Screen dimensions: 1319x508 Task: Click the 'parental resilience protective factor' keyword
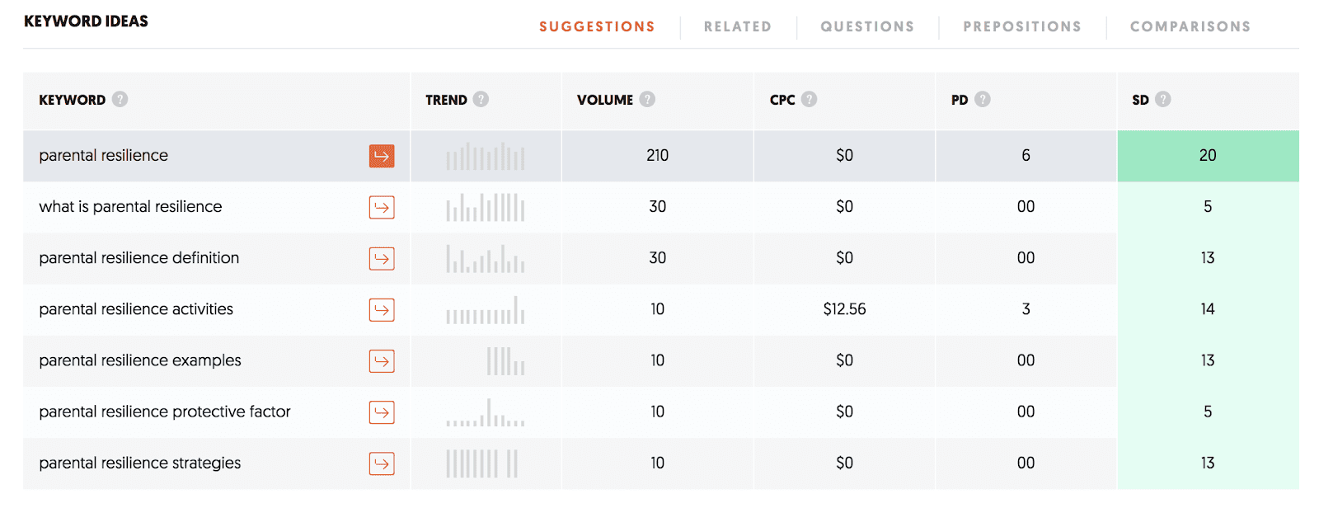coord(164,412)
